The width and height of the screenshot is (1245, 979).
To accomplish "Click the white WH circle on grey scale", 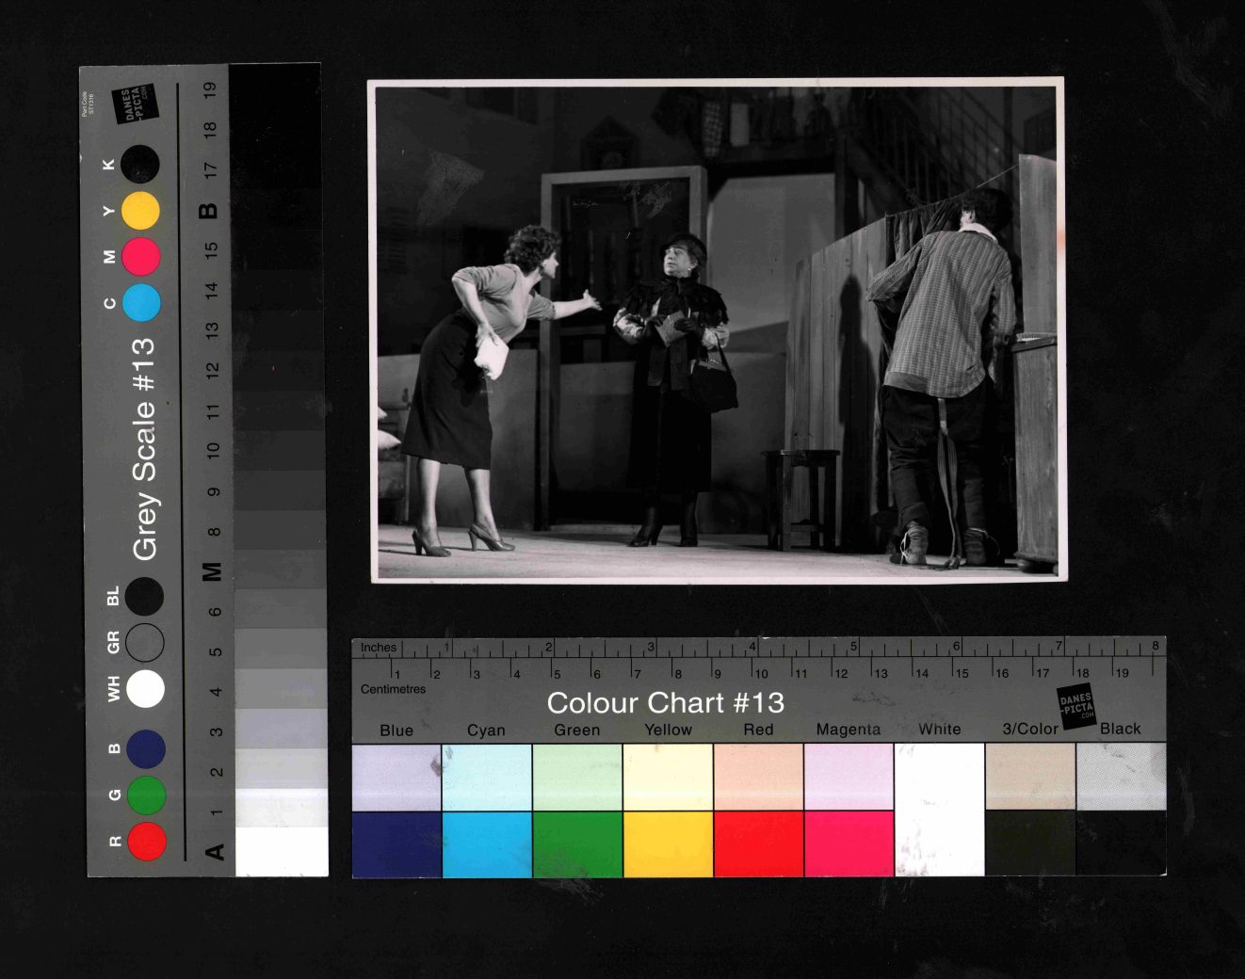I will [x=145, y=688].
